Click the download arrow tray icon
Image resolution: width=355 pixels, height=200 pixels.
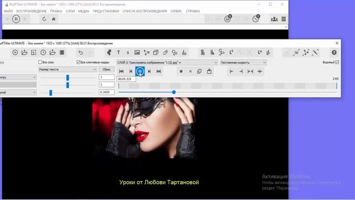[184, 53]
